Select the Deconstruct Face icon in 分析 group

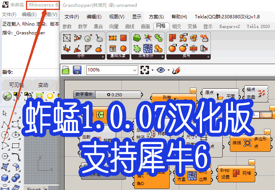(66, 38)
